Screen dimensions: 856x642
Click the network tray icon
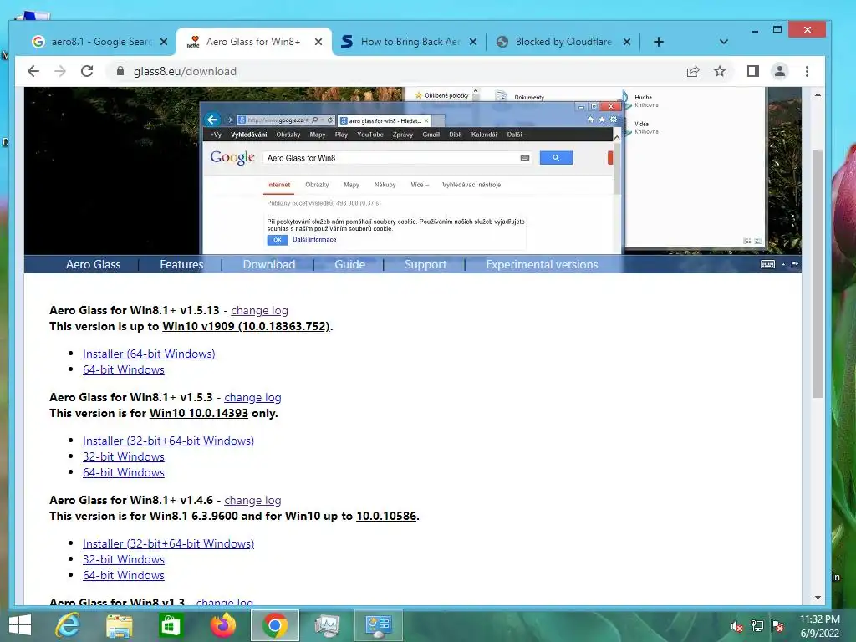tap(757, 626)
